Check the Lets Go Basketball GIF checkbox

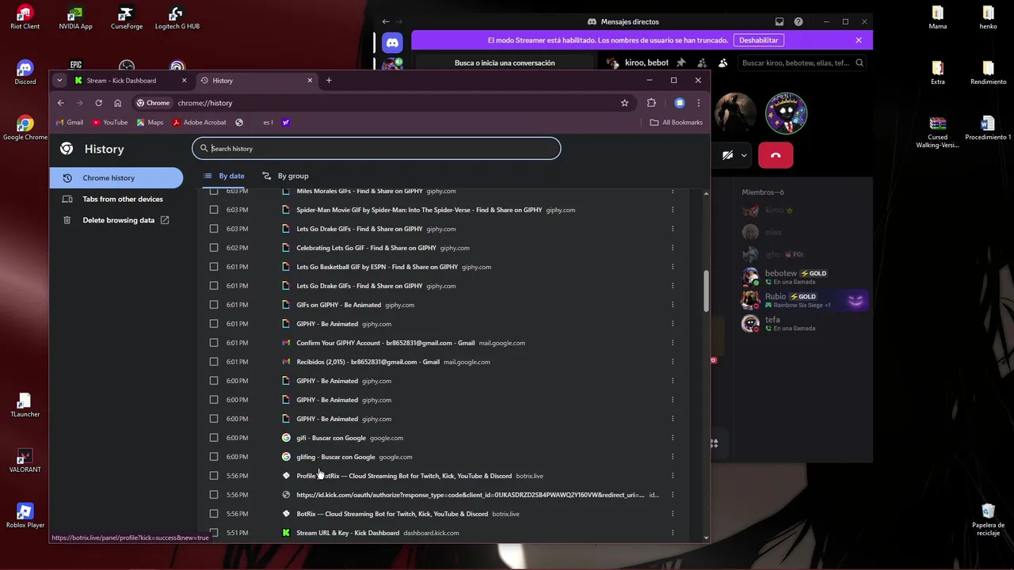tap(214, 267)
